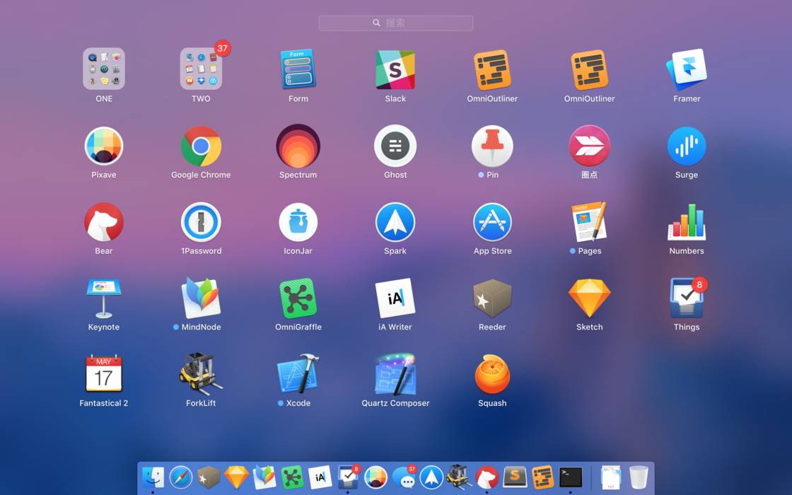Viewport: 792px width, 495px height.
Task: Launch Bear from the Launchpad grid
Action: pyautogui.click(x=103, y=222)
